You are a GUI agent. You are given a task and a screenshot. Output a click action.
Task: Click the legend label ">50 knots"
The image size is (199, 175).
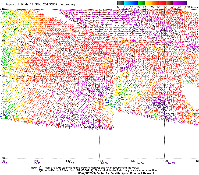pos(191,7)
